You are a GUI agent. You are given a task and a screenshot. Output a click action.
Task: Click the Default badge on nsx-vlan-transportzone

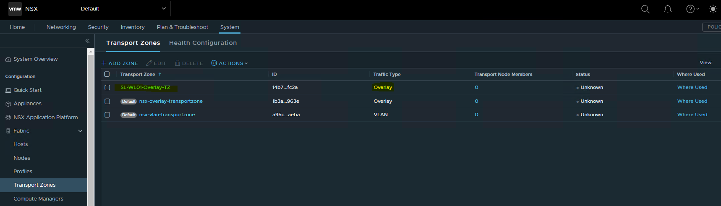(129, 115)
